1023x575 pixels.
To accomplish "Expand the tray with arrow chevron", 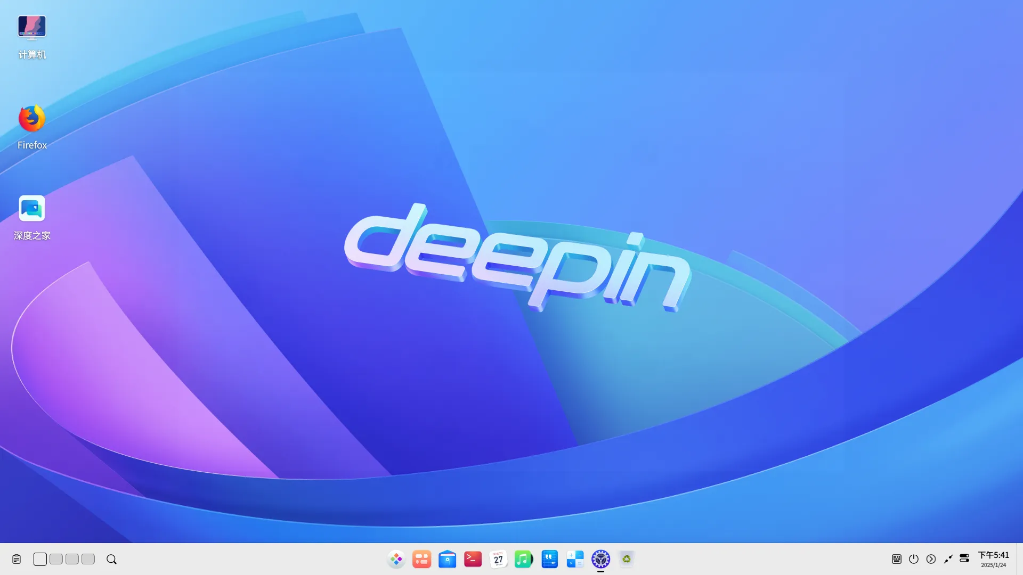I will pyautogui.click(x=931, y=559).
